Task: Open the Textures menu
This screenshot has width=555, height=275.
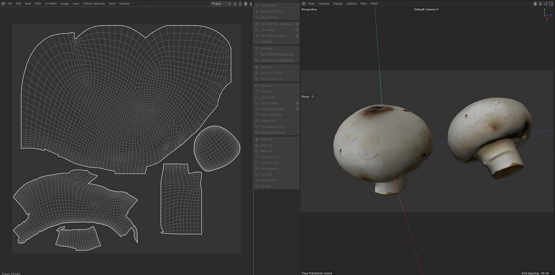Action: coord(124,3)
